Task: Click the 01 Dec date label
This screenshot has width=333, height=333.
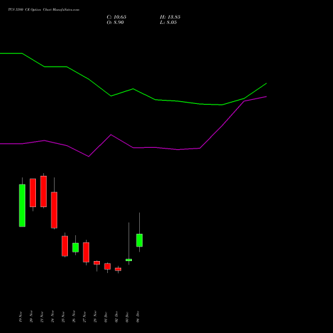Action: pyautogui.click(x=106, y=317)
